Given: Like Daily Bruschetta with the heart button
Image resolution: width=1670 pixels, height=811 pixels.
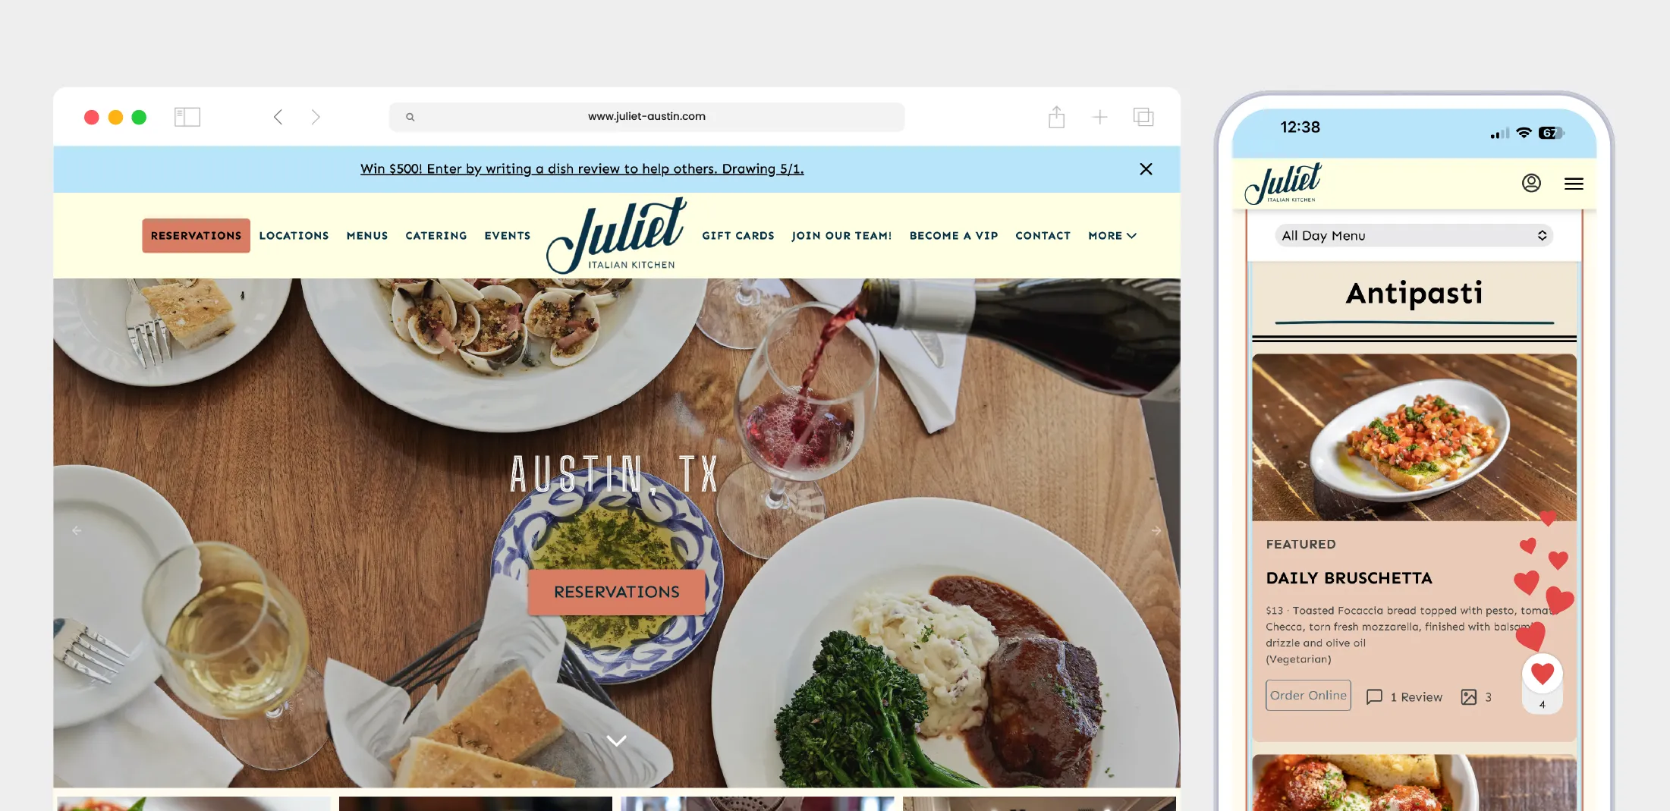Looking at the screenshot, I should pyautogui.click(x=1542, y=673).
